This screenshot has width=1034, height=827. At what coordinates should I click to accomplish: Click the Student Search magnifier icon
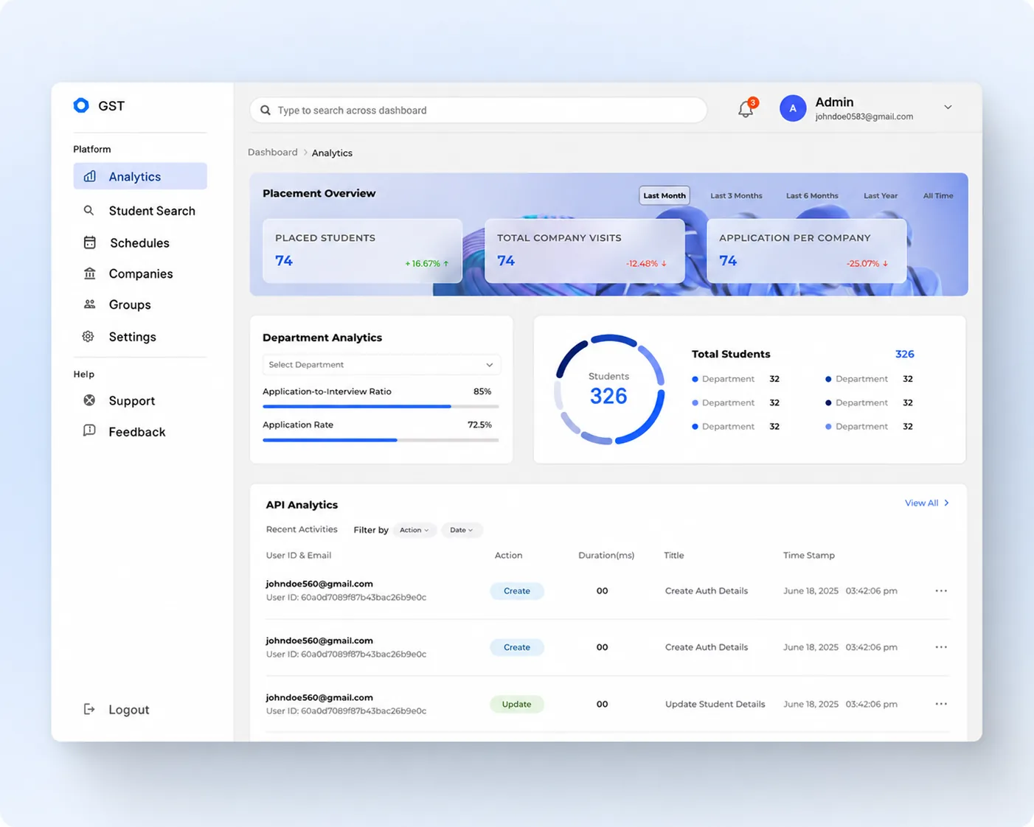(x=89, y=211)
